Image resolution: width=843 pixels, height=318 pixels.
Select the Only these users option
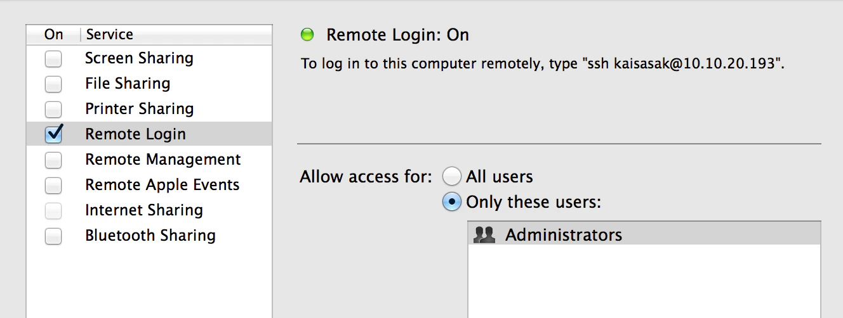451,202
